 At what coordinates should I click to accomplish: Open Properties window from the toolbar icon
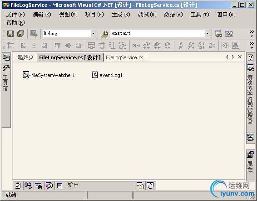[x=229, y=34]
